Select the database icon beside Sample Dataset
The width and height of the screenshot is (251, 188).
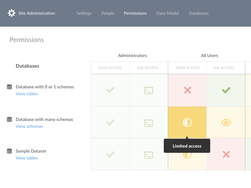coord(9,151)
